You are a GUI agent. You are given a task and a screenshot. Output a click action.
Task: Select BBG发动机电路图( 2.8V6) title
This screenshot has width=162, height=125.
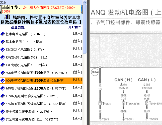[x=25, y=50]
